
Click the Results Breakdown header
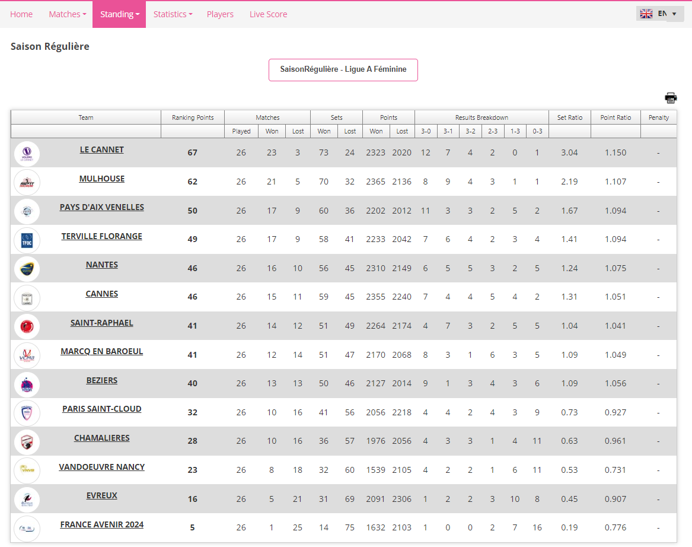(x=481, y=117)
